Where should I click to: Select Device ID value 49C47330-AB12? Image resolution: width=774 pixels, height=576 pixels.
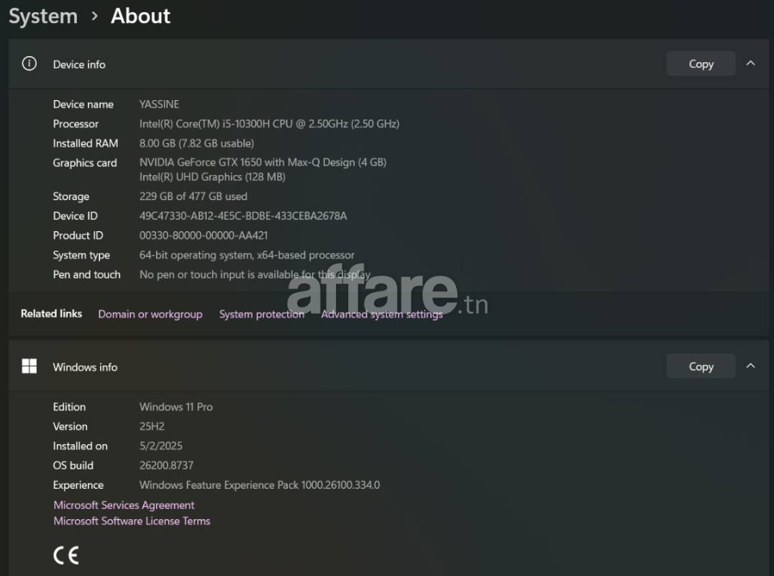[243, 216]
